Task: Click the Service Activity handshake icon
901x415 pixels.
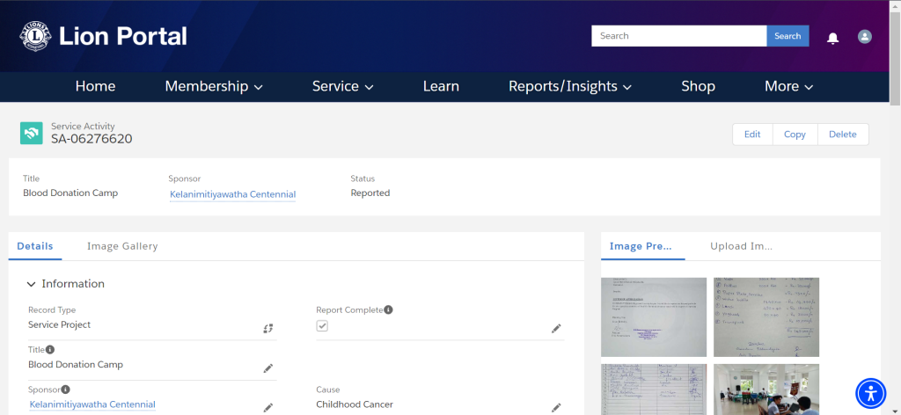Action: pos(31,133)
